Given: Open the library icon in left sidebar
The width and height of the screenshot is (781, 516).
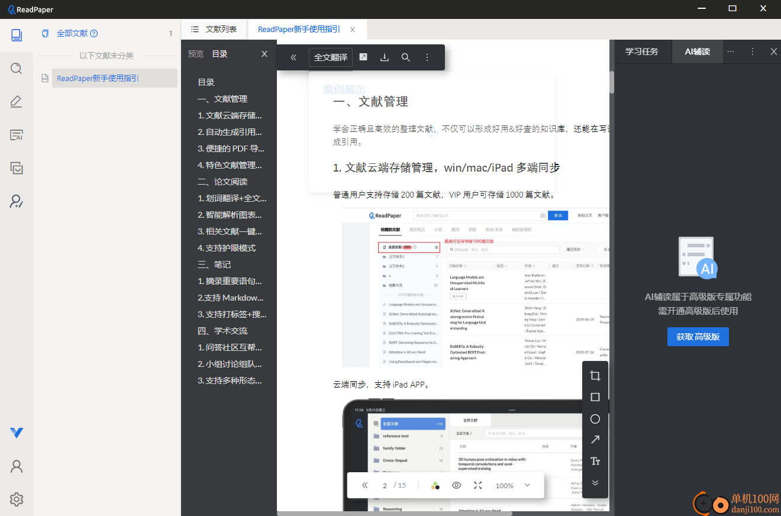Looking at the screenshot, I should pos(17,35).
